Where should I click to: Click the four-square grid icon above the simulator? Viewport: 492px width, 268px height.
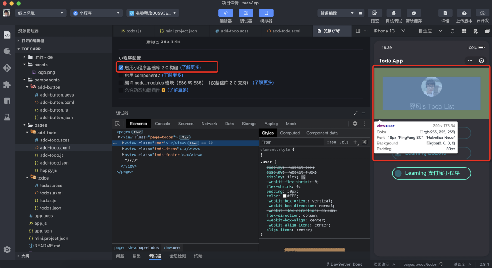(x=464, y=31)
